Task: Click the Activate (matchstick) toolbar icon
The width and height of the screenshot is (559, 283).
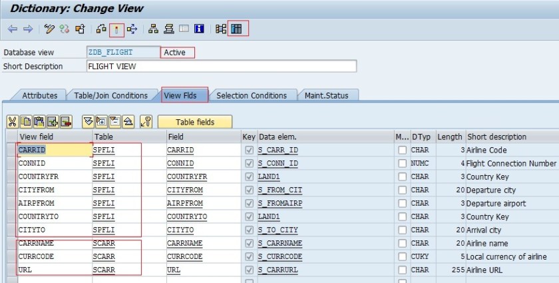Action: coord(116,29)
